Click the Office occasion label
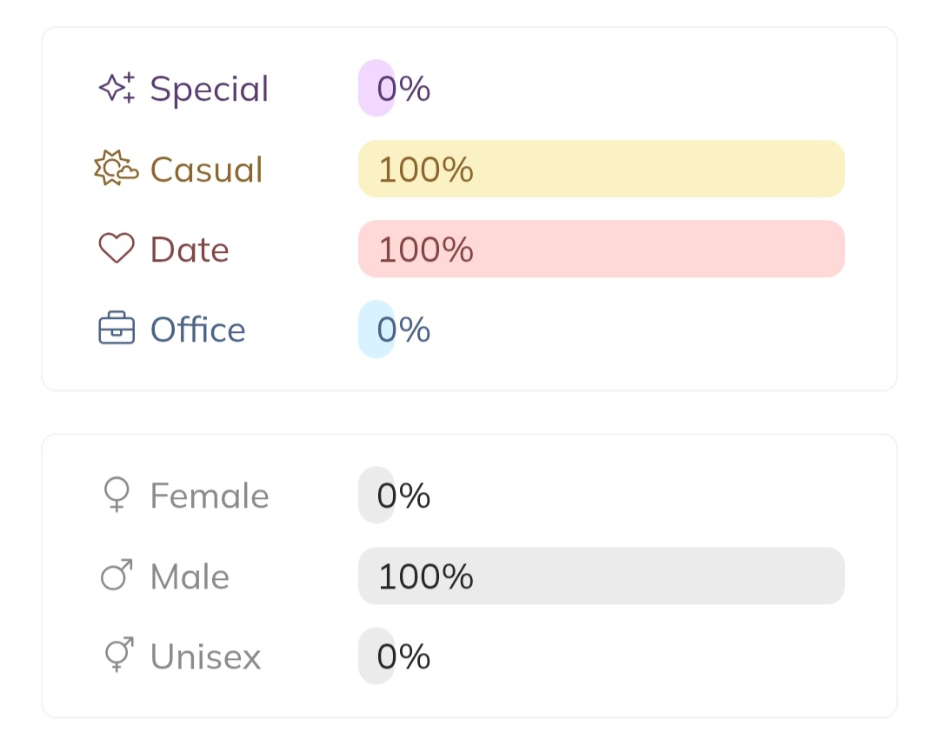Screen dimensions: 939x739 click(198, 330)
